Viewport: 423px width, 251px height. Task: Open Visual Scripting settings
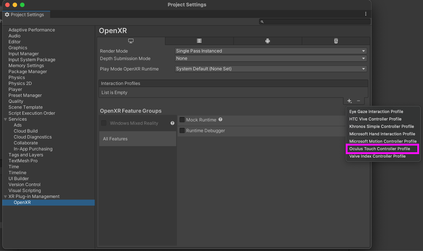tap(25, 191)
